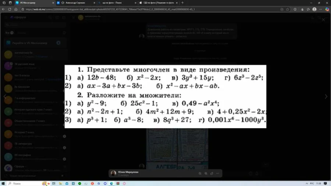Screen dimensions: 331x186
Task: Show hidden system tray icons
Action: point(307,183)
